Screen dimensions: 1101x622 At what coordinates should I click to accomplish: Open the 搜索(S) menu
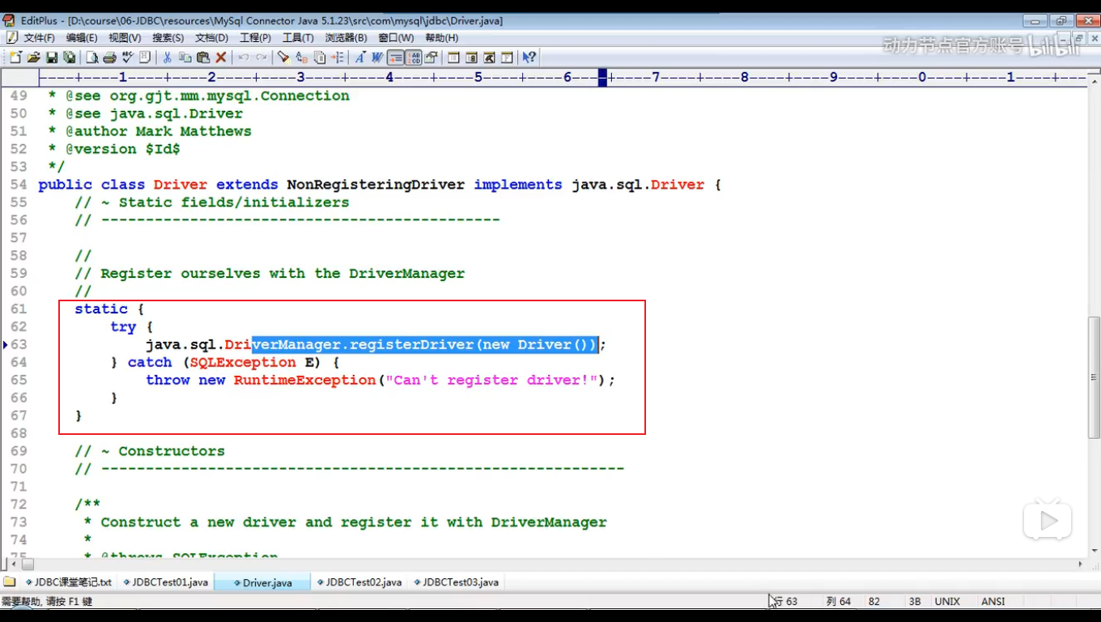point(168,38)
